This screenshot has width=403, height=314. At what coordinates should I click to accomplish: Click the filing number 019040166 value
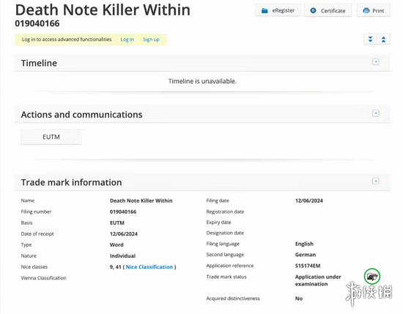tap(123, 212)
